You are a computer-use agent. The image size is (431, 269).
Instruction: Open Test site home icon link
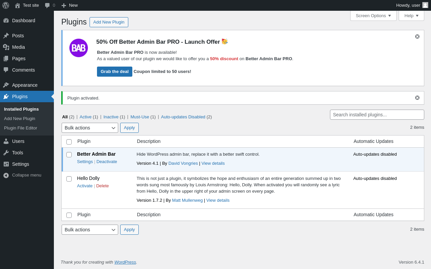(x=18, y=5)
